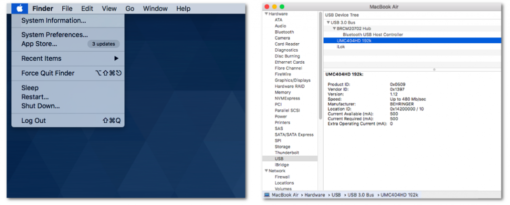Collapse the Network section triangle

[266, 171]
